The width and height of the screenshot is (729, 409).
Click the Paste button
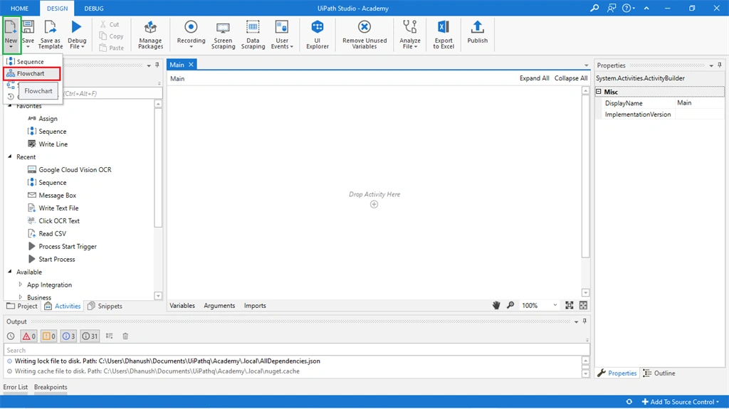[x=112, y=48]
